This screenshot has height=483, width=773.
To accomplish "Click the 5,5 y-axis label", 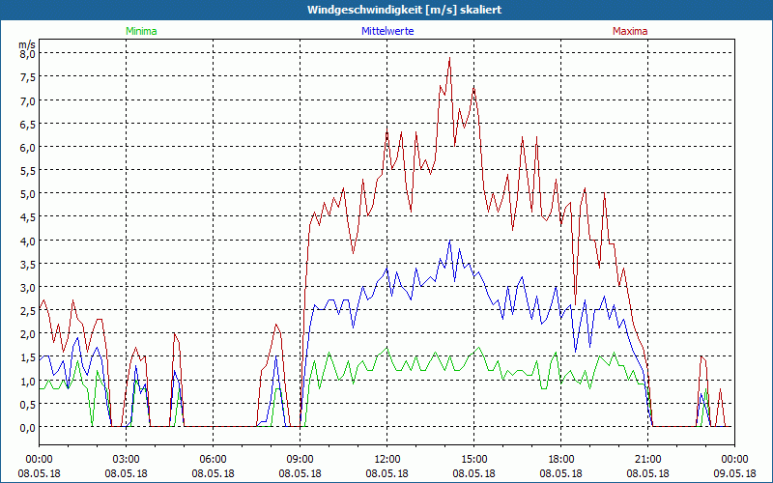I will point(28,171).
